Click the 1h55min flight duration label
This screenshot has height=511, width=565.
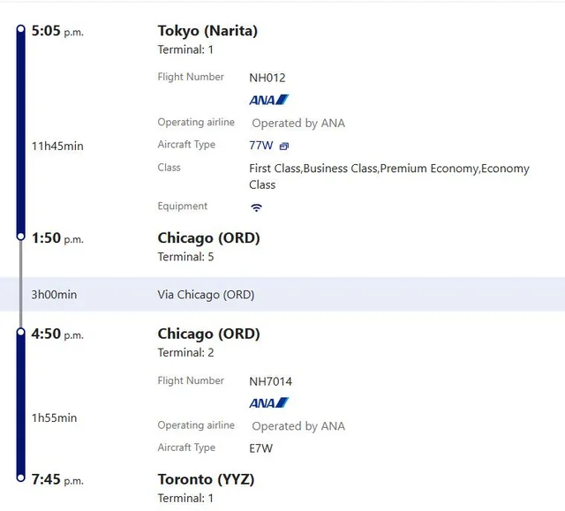pyautogui.click(x=54, y=417)
